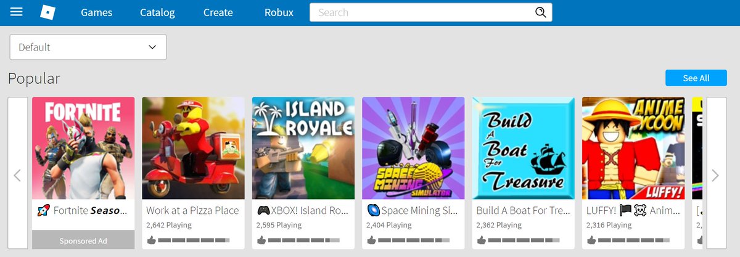Click the 2,316 Playing count
The height and width of the screenshot is (257, 740).
pyautogui.click(x=609, y=225)
